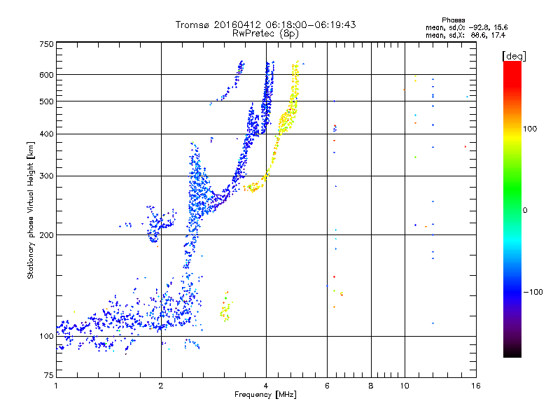This screenshot has width=560, height=420.
Task: Click the 'Frequency [MHz]' axis label
Action: (265, 395)
